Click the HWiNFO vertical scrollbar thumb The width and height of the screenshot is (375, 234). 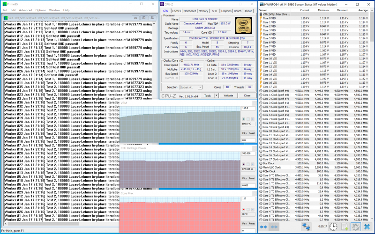(x=372, y=26)
